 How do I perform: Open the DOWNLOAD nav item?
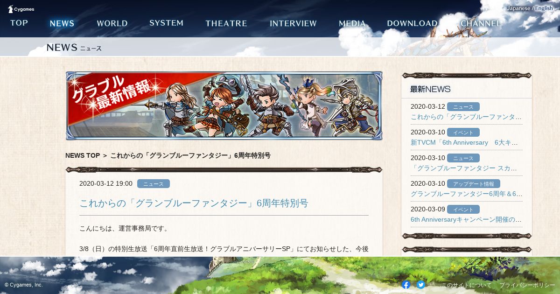coord(412,23)
